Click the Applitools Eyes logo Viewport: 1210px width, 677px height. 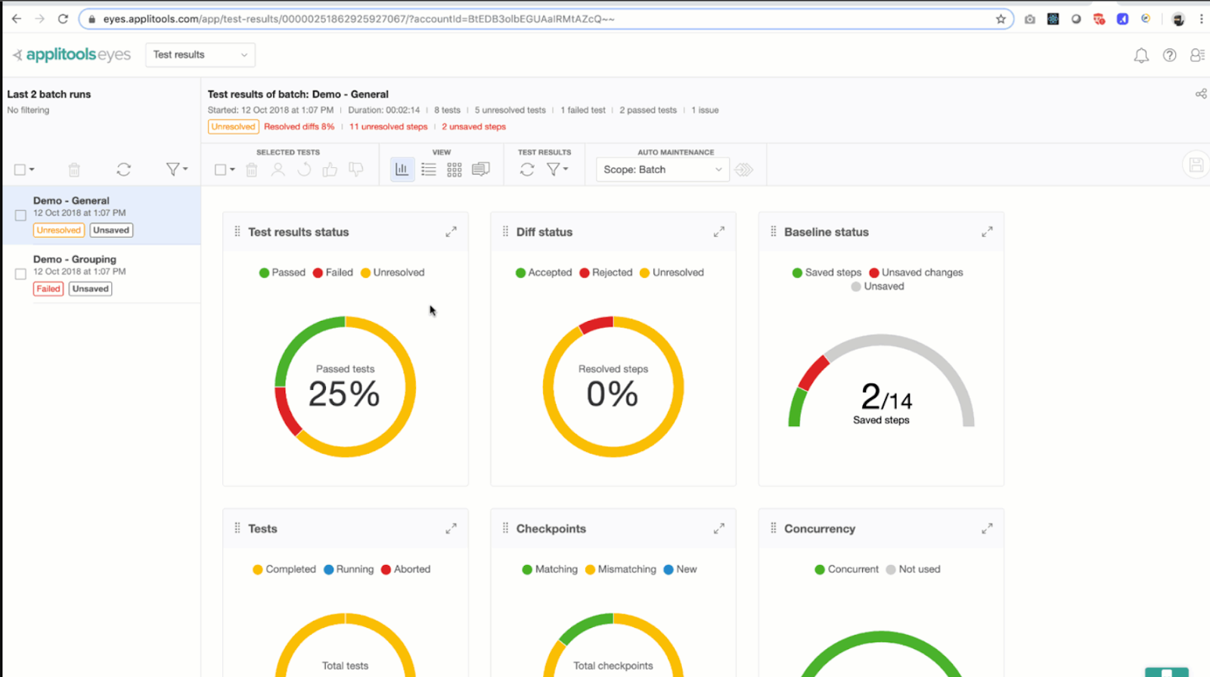pyautogui.click(x=72, y=54)
